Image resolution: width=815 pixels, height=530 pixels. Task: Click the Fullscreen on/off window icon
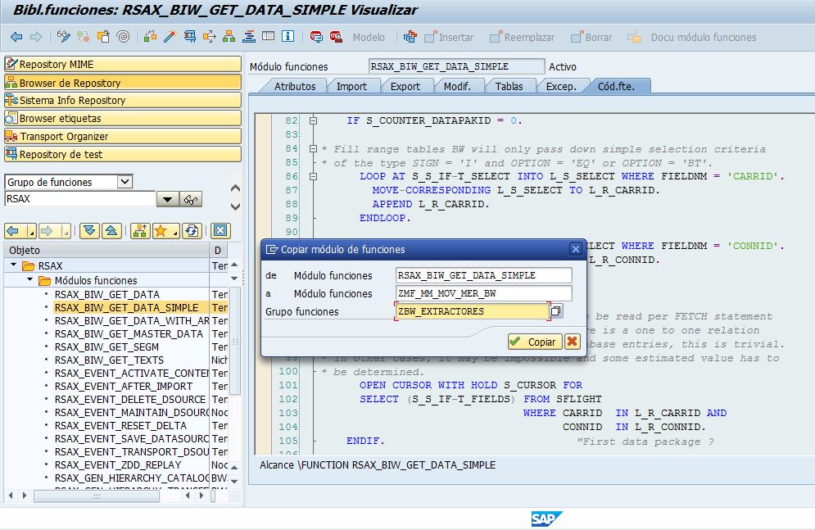pyautogui.click(x=268, y=37)
